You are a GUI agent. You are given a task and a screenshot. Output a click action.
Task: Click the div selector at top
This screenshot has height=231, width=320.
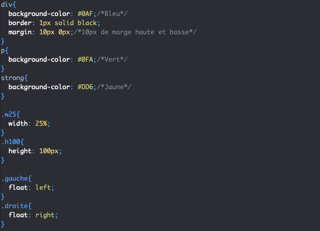6,5
